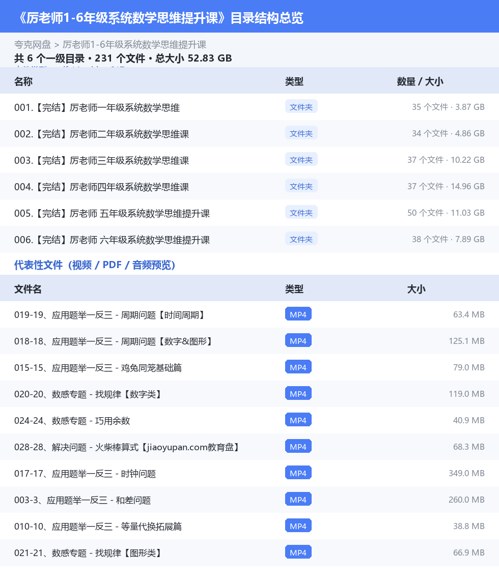The image size is (499, 582).
Task: Click the 119.0 MB size value
Action: 467,394
